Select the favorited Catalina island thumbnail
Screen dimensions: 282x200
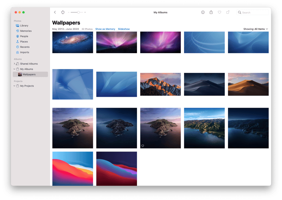click(160, 128)
